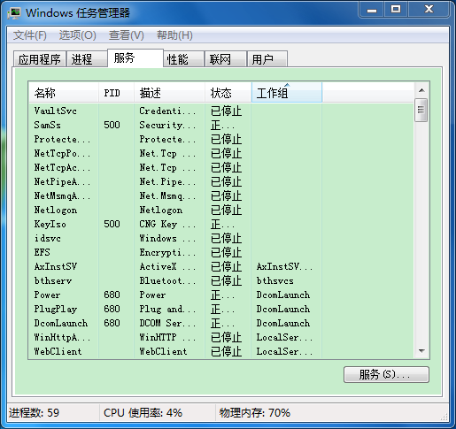Click PID 680 in the Power row
The height and width of the screenshot is (429, 456).
112,295
